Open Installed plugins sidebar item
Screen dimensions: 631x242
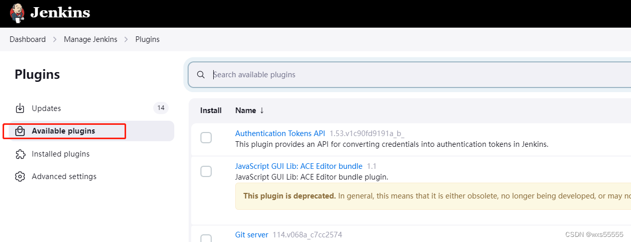click(x=91, y=154)
